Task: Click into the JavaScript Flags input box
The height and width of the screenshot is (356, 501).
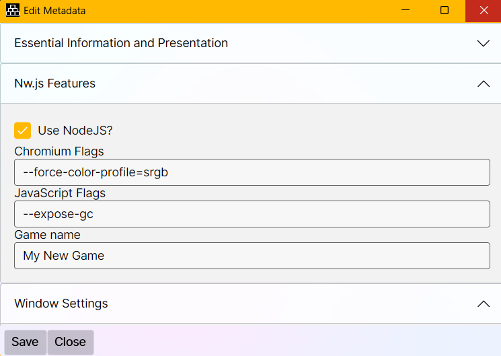Action: 252,214
